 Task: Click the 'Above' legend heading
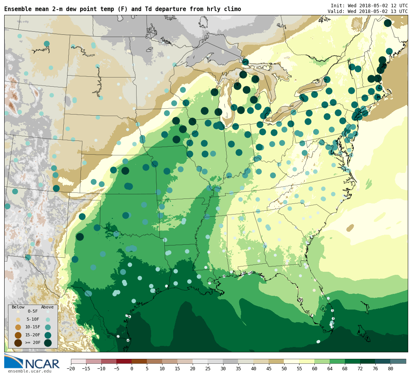[47, 307]
